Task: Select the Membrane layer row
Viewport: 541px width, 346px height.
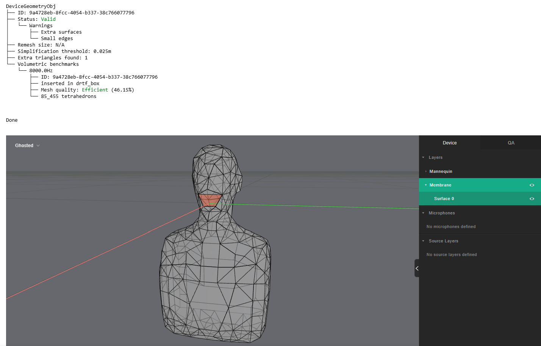Action: 480,185
